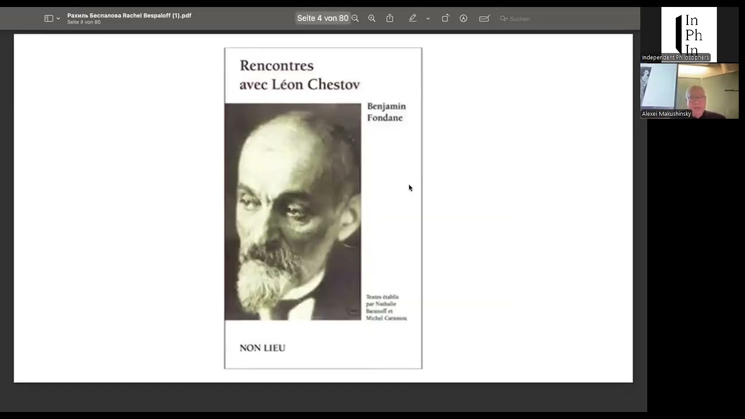
Task: Click the zoom out magnifier icon
Action: [355, 19]
